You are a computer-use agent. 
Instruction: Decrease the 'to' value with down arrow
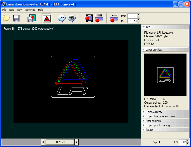tap(138, 22)
